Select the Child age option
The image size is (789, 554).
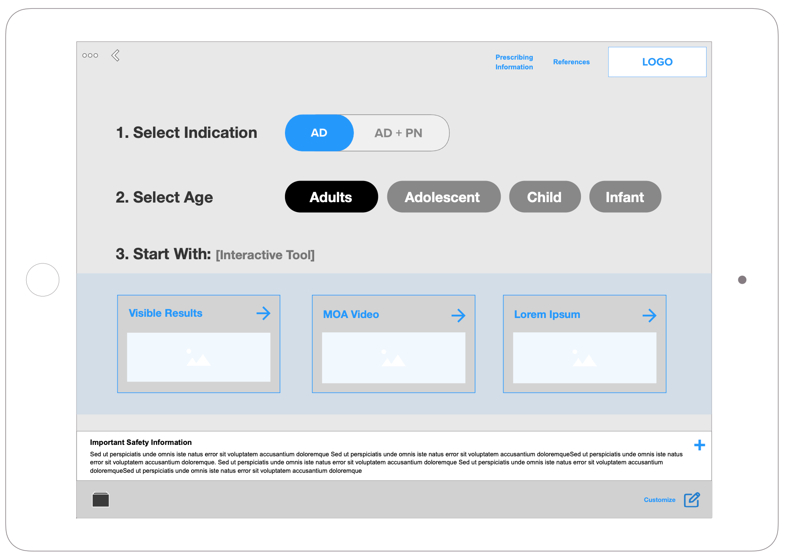tap(544, 197)
